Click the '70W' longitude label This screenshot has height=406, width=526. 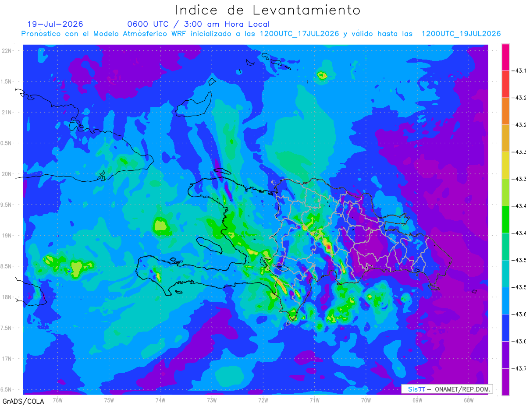(x=366, y=400)
